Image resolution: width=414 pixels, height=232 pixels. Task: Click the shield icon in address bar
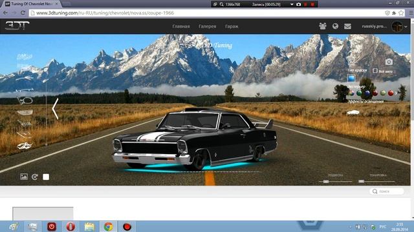coord(387,13)
